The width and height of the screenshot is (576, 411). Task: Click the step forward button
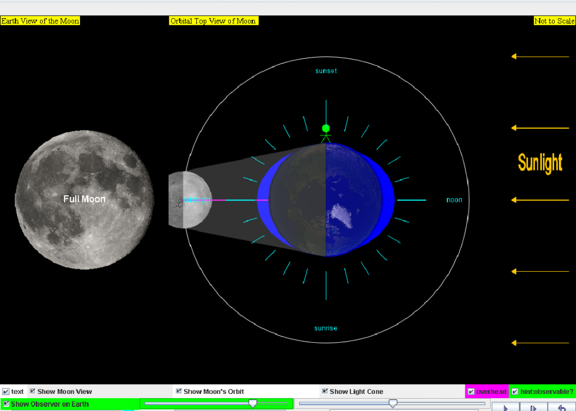pyautogui.click(x=534, y=406)
